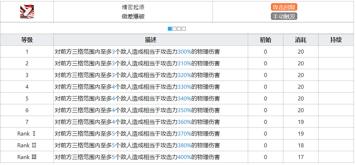Click the 310% damage description row
This screenshot has width=356, height=165.
coord(151,64)
